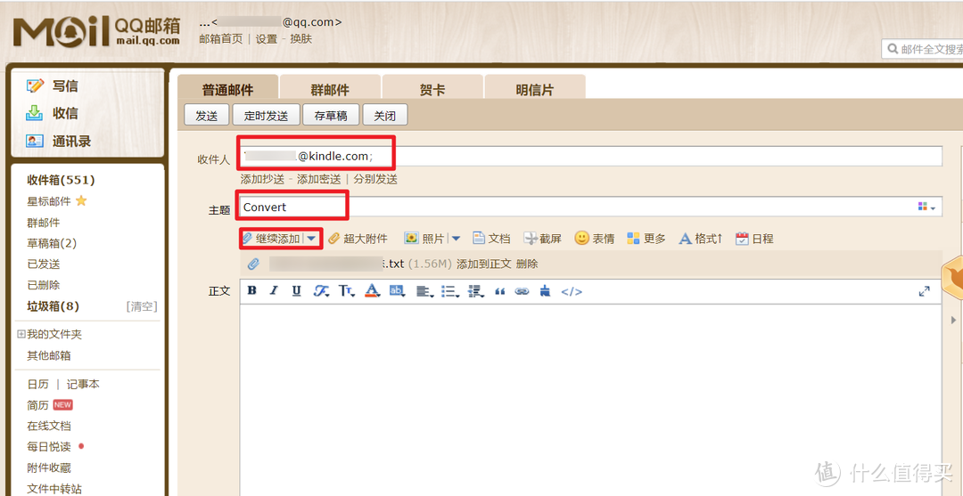The height and width of the screenshot is (496, 963).
Task: Click the clear formatting brush icon
Action: point(545,291)
